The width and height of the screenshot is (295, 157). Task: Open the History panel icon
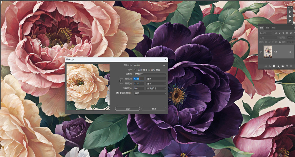[290, 12]
